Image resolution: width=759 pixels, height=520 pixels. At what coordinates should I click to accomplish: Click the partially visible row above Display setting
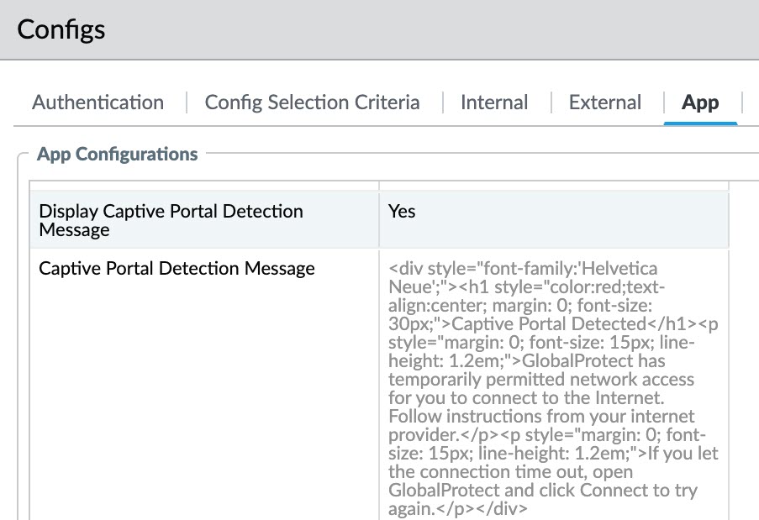[x=203, y=184]
